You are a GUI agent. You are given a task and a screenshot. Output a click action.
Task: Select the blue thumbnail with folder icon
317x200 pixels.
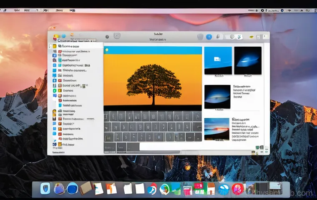coord(218,60)
